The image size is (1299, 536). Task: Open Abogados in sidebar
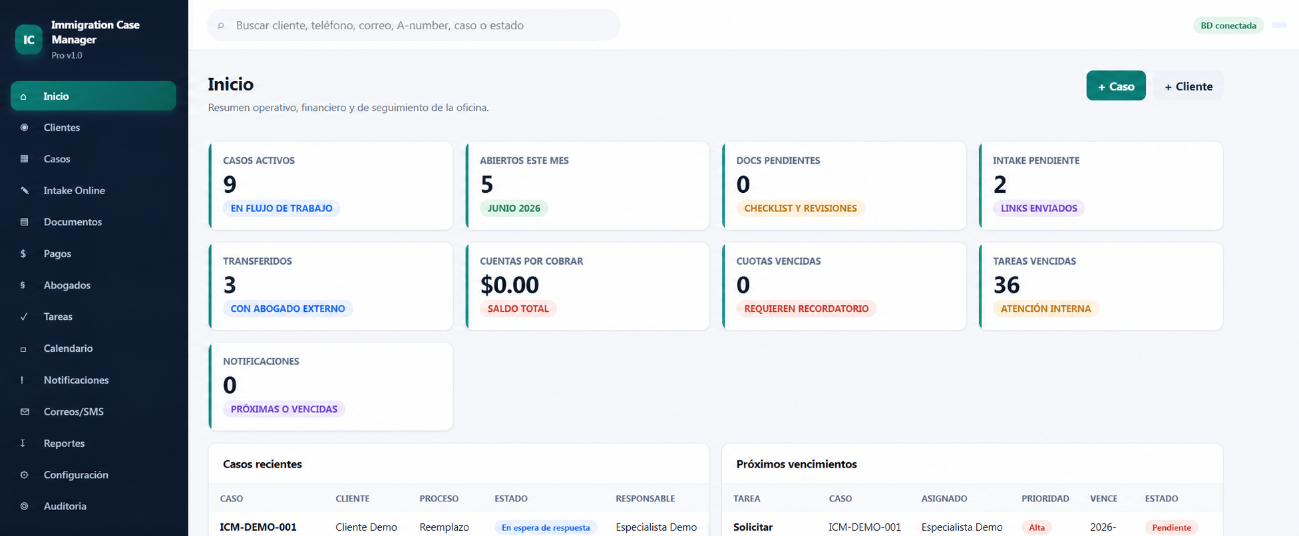(93, 285)
